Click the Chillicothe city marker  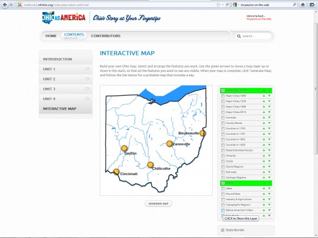[x=150, y=165]
